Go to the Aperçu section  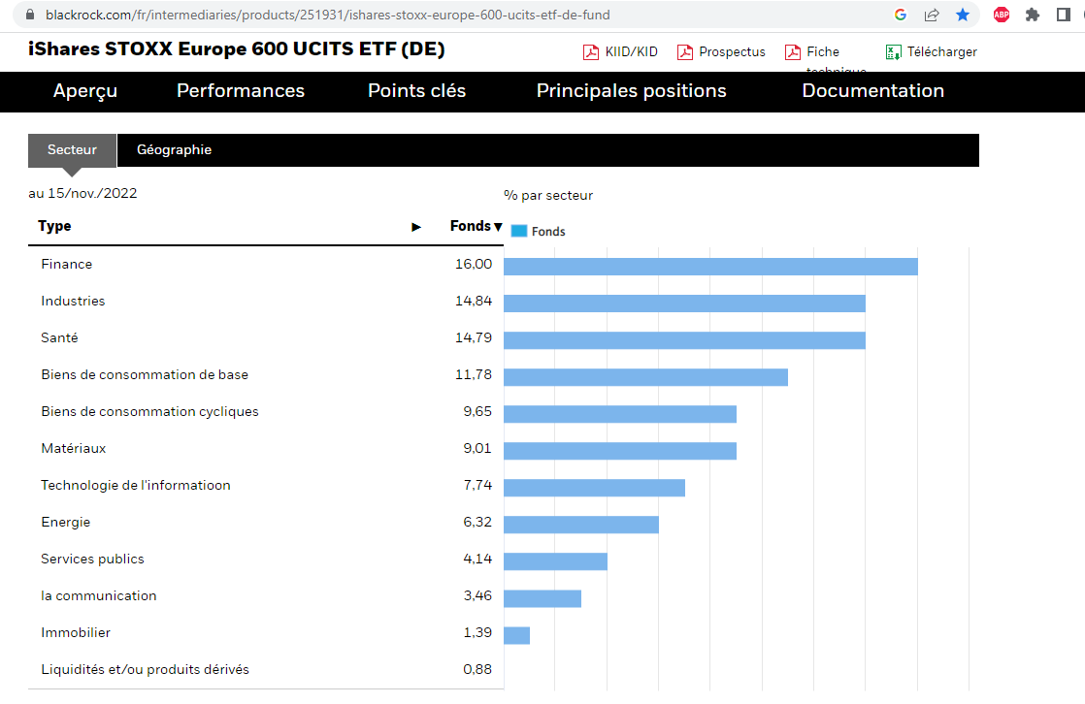coord(85,91)
